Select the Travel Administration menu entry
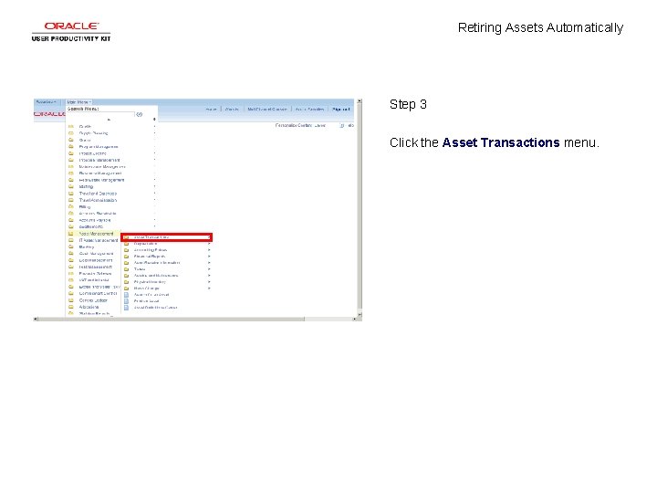The image size is (657, 493). [98, 200]
